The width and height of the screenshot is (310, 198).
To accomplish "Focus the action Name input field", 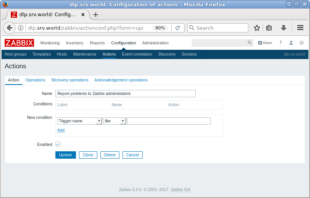I will tap(125, 93).
